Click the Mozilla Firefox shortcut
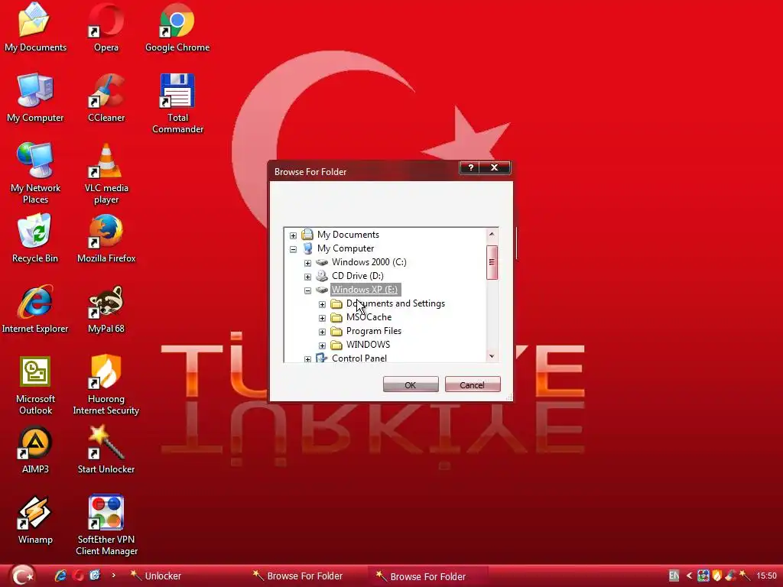The width and height of the screenshot is (783, 587). (106, 238)
